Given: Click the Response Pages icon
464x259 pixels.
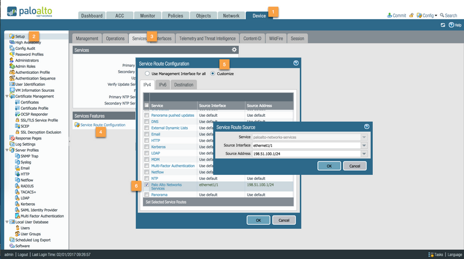Looking at the screenshot, I should point(12,138).
